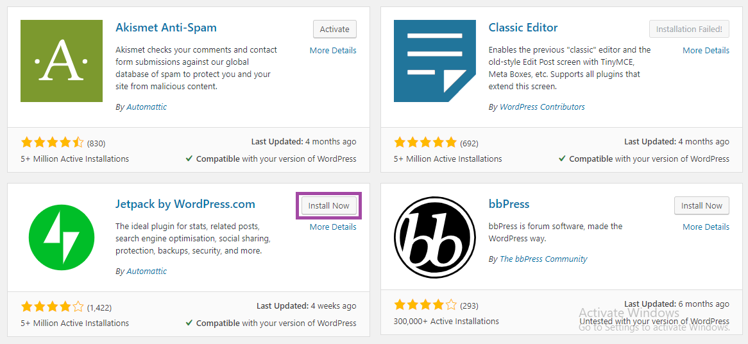The height and width of the screenshot is (344, 748).
Task: Click the Akismet Anti-Spam plugin icon
Action: click(62, 61)
